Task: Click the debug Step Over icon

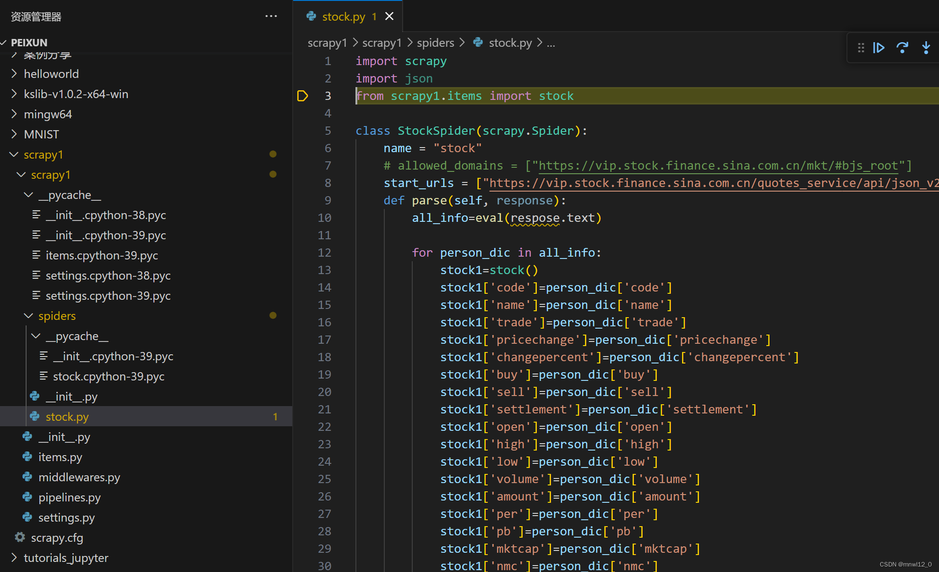Action: pyautogui.click(x=902, y=48)
